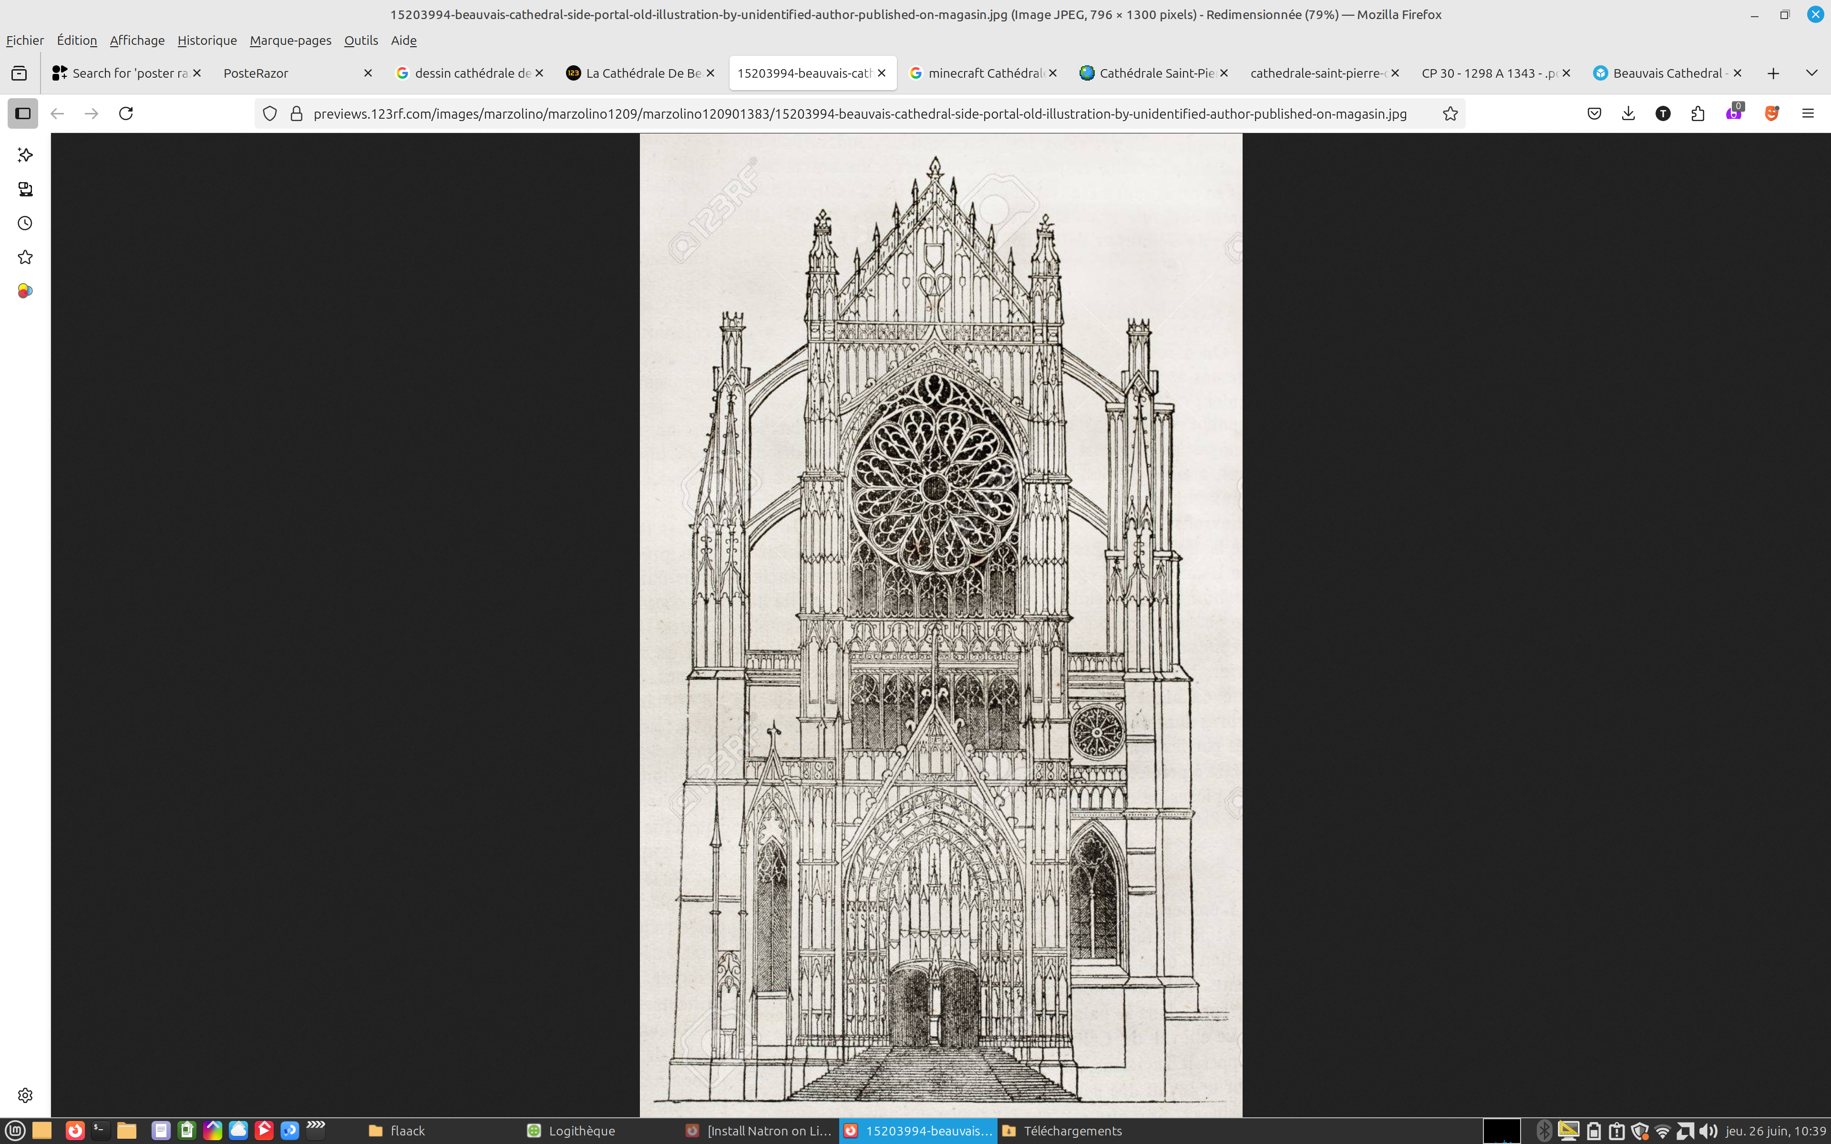Reload the current page
The image size is (1831, 1144).
pyautogui.click(x=125, y=113)
